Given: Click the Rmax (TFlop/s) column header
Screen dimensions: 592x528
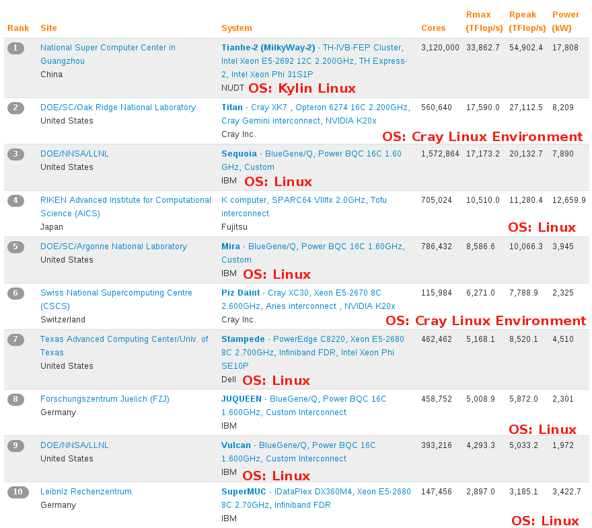Looking at the screenshot, I should [484, 21].
